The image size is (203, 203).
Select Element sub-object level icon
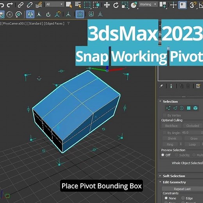coord(195,108)
